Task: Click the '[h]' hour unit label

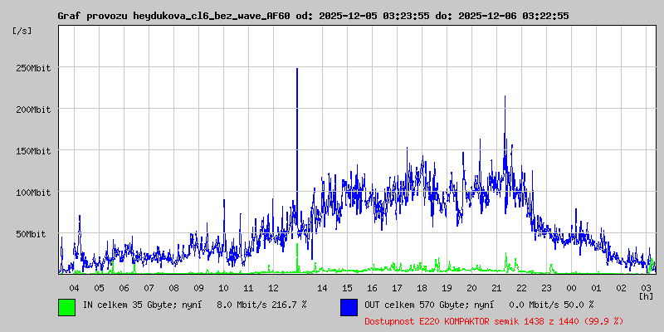Action: pos(647,296)
